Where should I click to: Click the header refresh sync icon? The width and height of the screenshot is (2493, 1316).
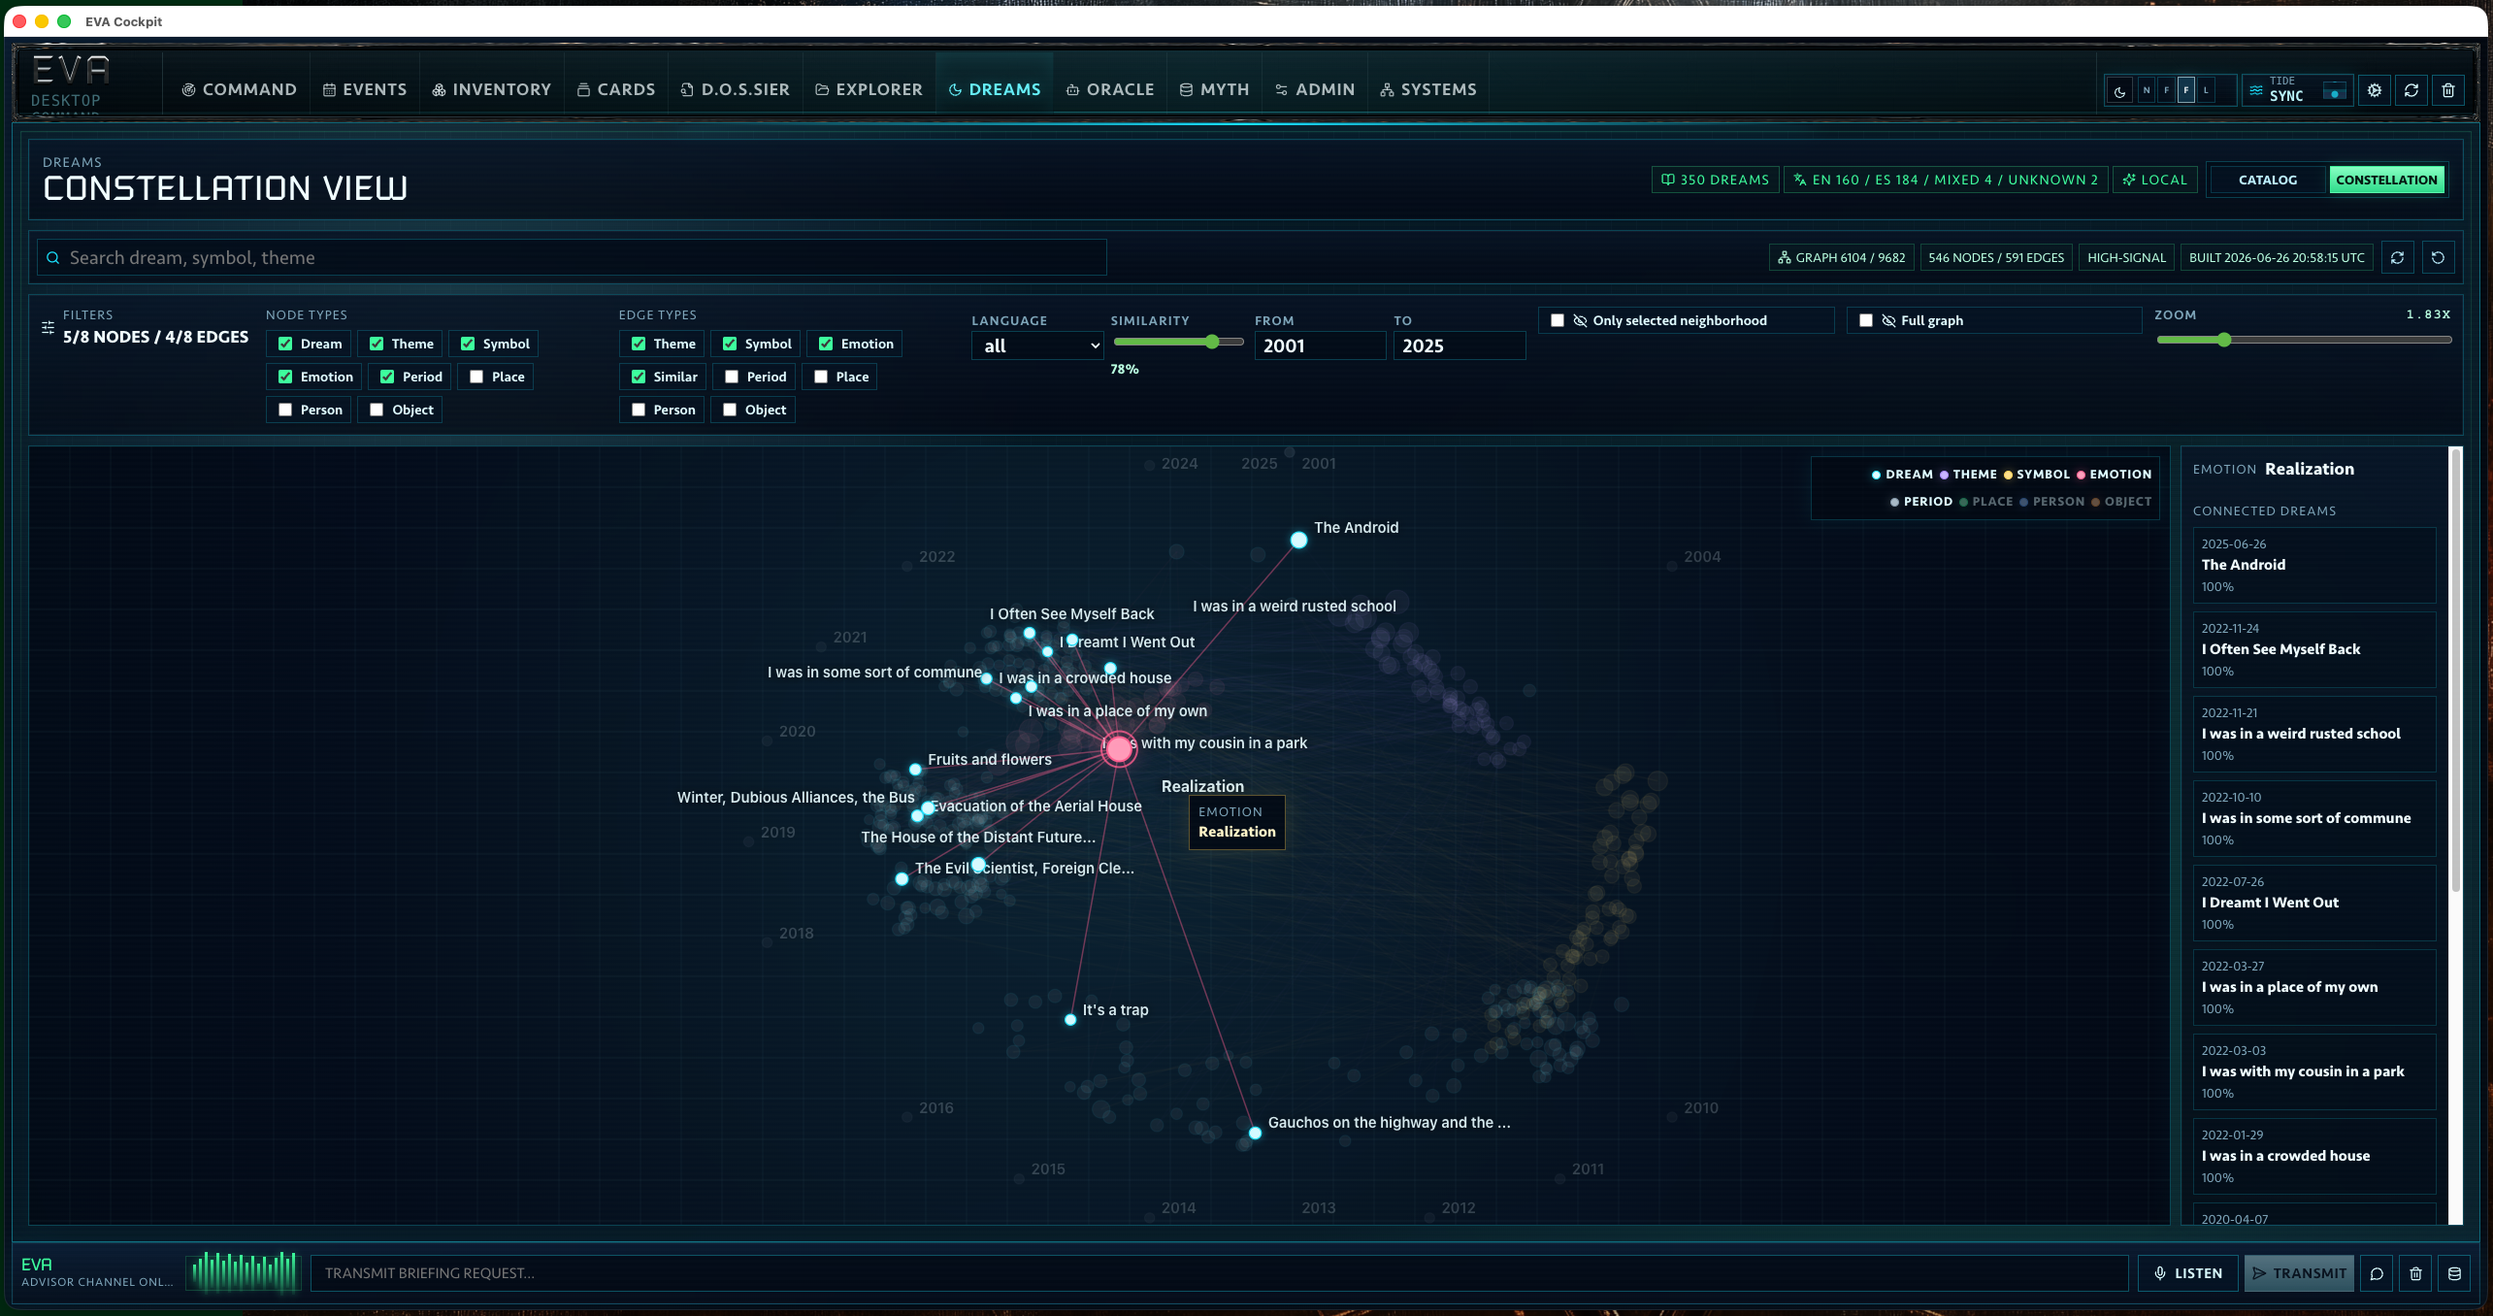(x=2411, y=90)
